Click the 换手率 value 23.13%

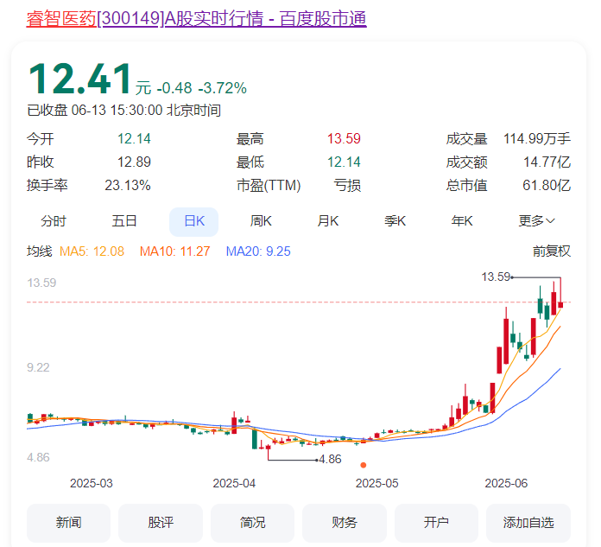[x=128, y=185]
